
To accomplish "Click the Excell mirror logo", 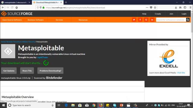I will (x=169, y=58).
